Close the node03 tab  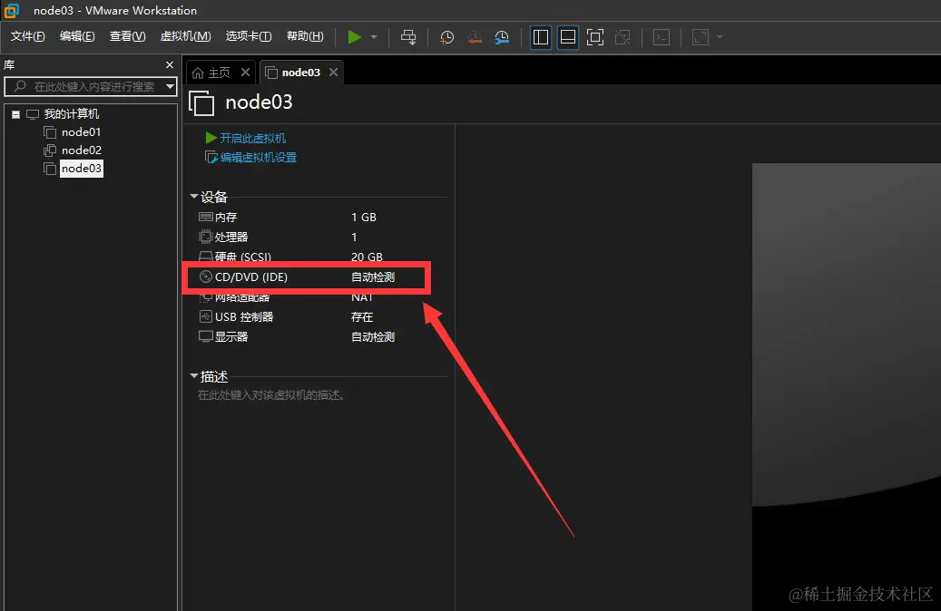pyautogui.click(x=333, y=72)
